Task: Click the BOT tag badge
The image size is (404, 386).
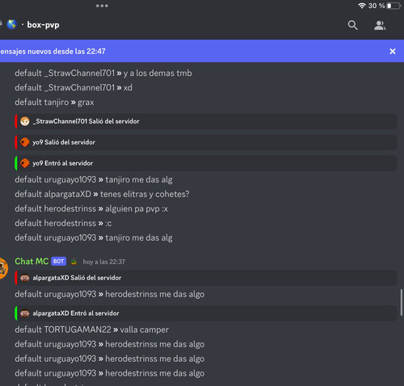Action: click(58, 261)
